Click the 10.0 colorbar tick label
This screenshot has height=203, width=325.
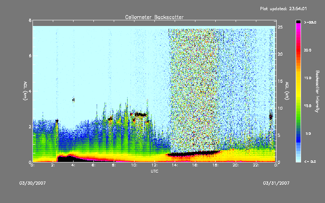[308, 106]
